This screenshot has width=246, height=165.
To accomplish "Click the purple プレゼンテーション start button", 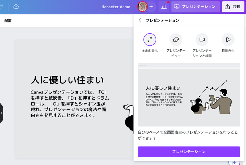I will pyautogui.click(x=189, y=152).
